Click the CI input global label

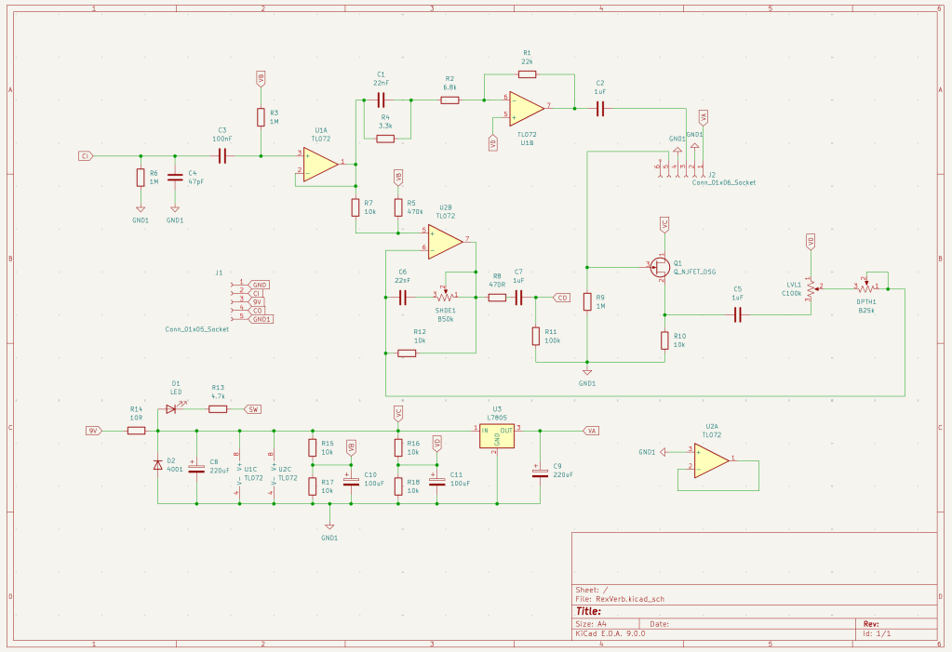[85, 156]
